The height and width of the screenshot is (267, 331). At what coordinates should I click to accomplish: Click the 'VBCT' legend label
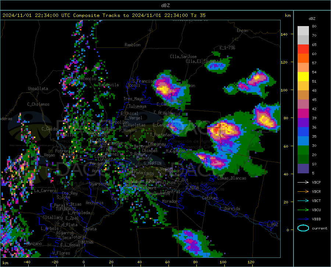point(316,201)
